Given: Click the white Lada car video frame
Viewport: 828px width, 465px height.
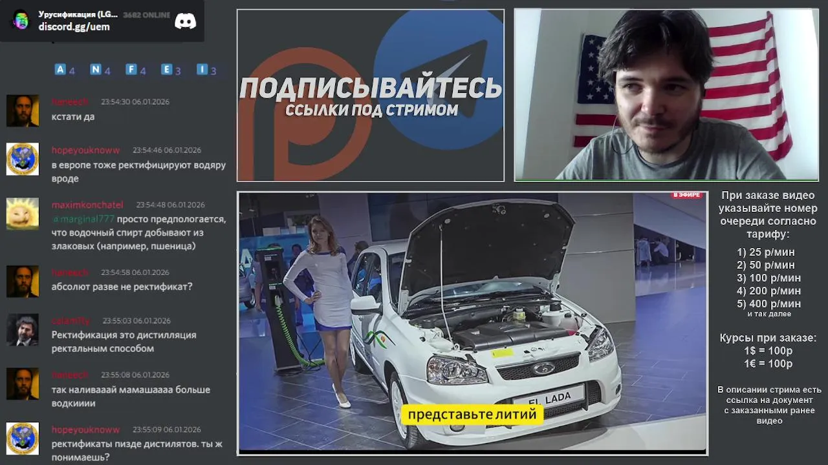Looking at the screenshot, I should (x=472, y=323).
